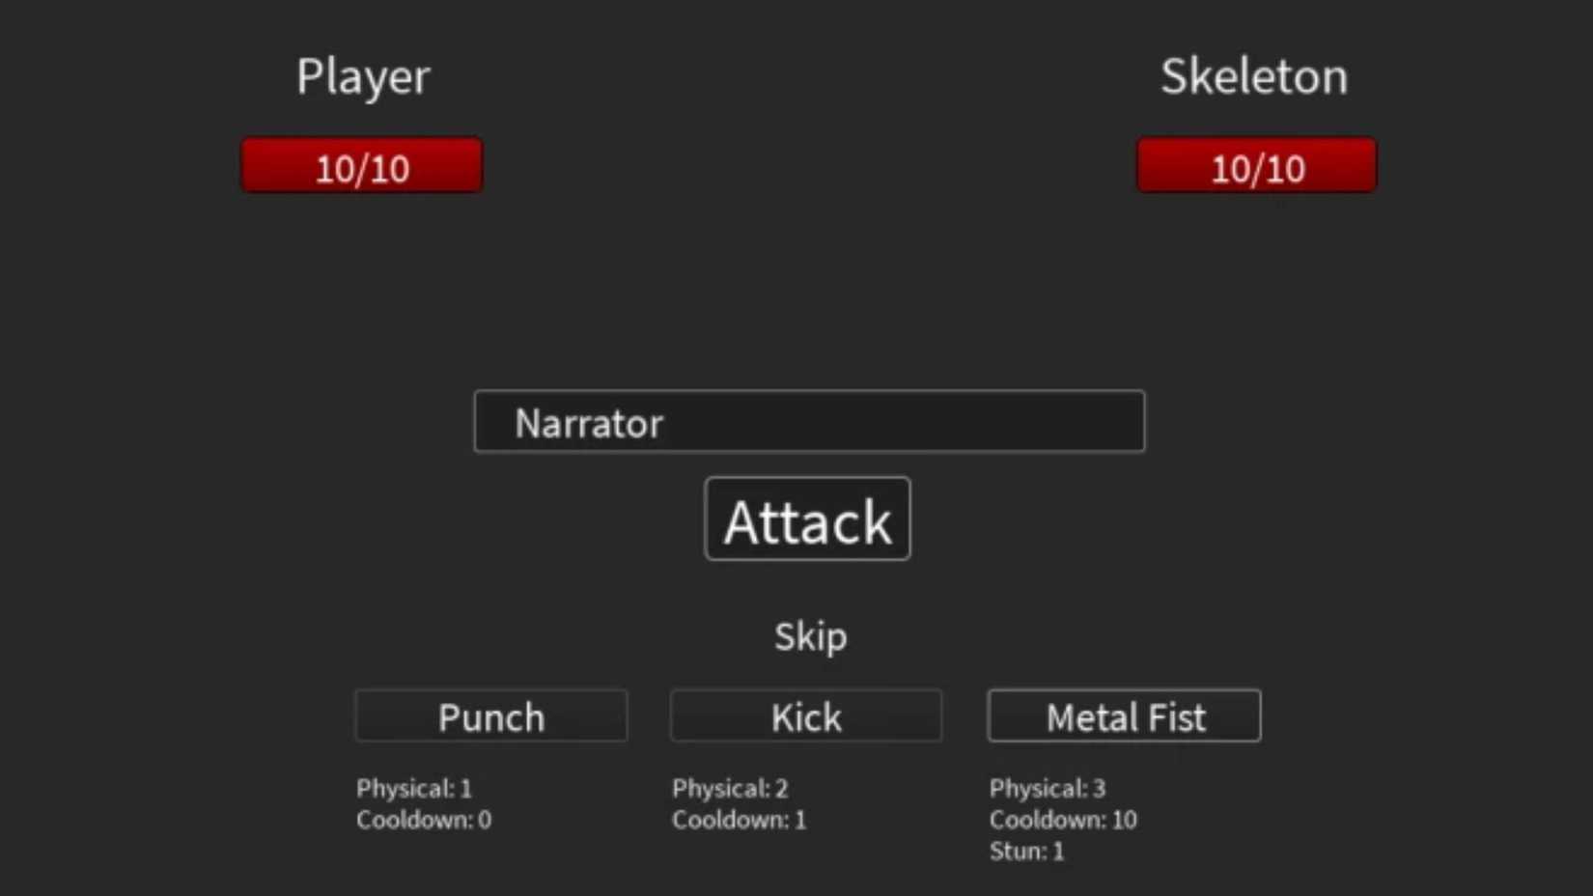
Task: Click the Skeleton name label
Action: (1254, 77)
